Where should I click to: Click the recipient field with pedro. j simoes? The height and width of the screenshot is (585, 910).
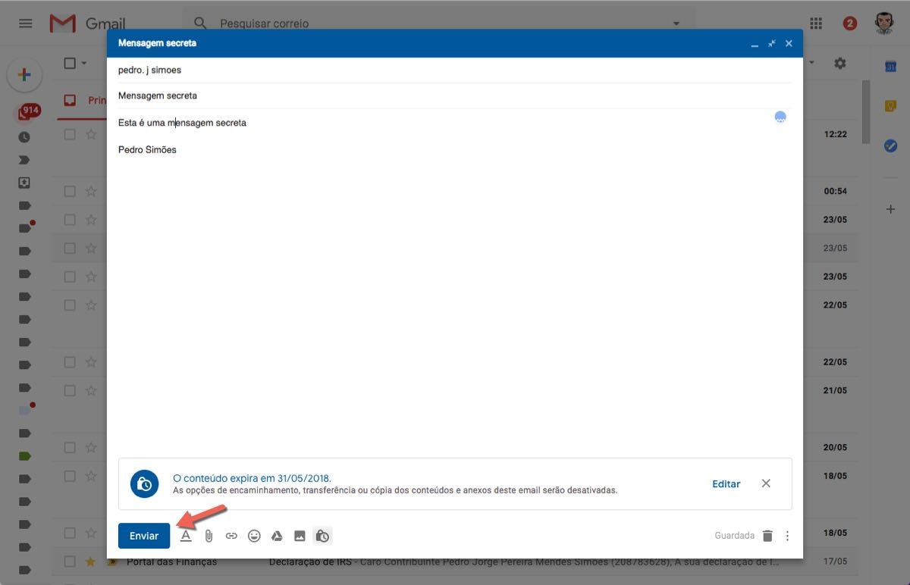tap(455, 70)
